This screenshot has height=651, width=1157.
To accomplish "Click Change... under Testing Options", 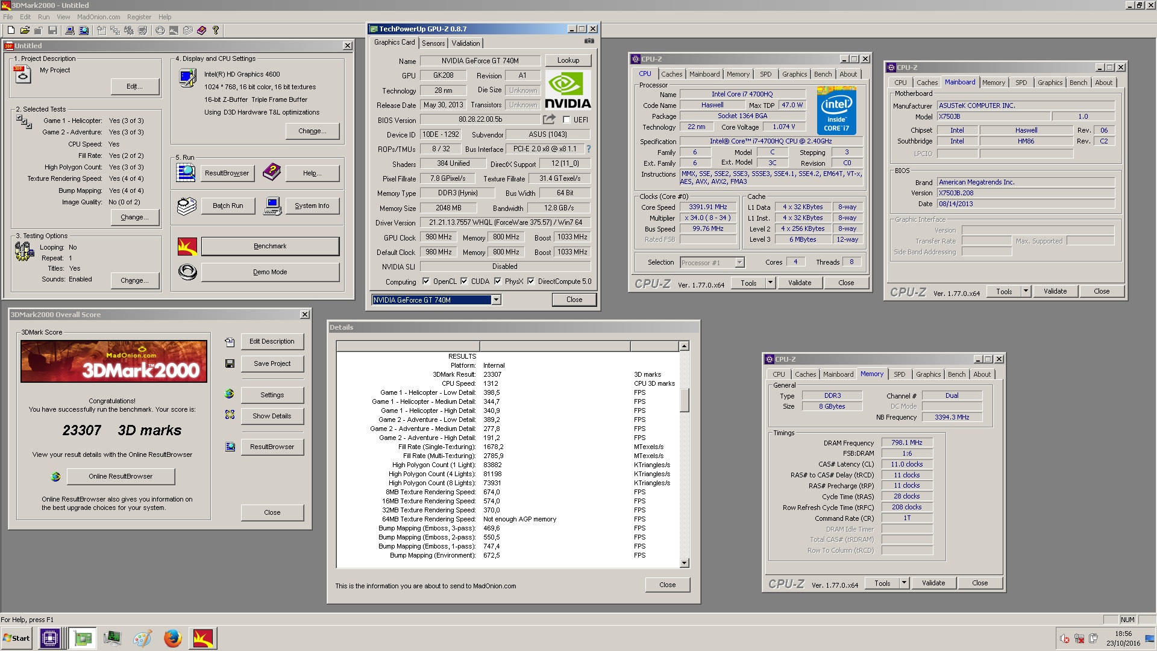I will point(135,280).
